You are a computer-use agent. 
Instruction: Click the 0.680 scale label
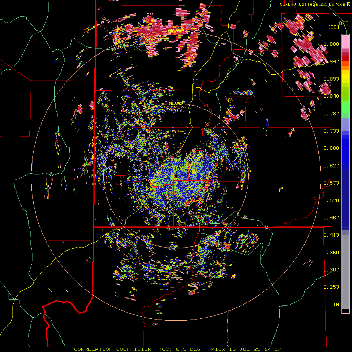(331, 148)
